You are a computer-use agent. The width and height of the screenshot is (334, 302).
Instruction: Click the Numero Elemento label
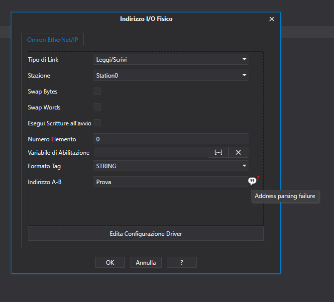click(x=52, y=139)
